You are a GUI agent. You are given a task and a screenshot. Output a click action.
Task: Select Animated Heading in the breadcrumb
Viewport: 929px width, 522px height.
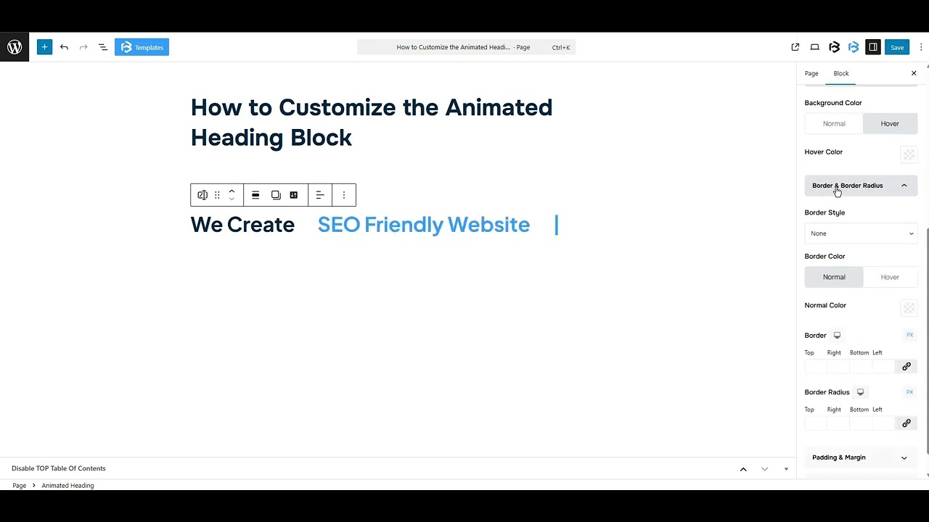point(67,485)
